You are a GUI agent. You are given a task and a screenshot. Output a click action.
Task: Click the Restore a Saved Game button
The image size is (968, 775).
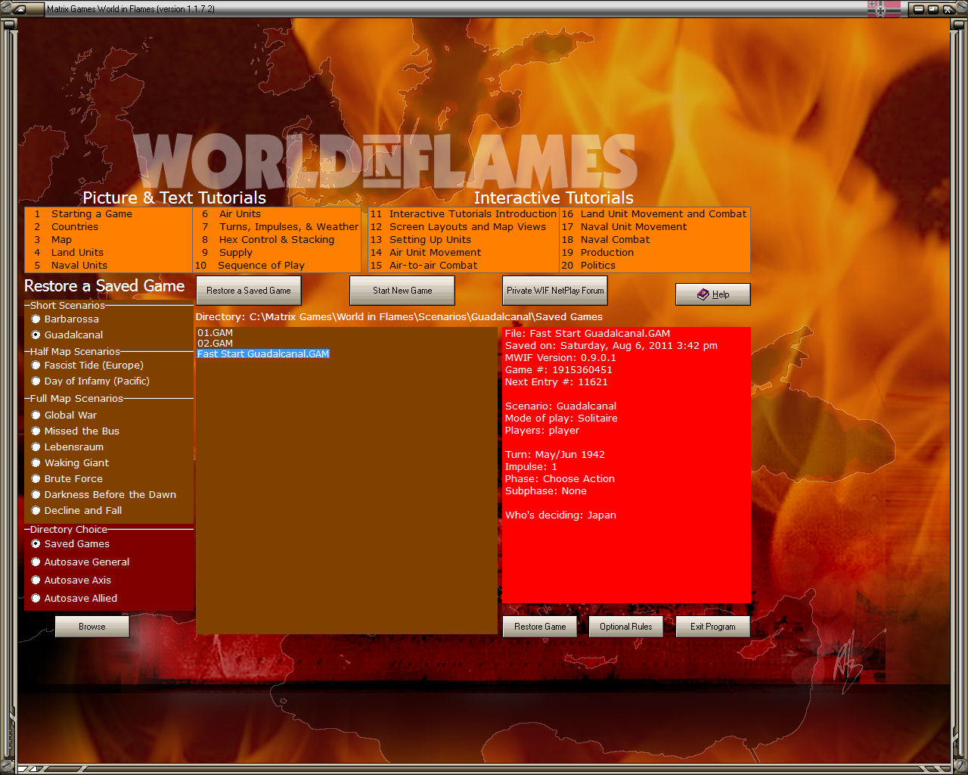pyautogui.click(x=249, y=291)
